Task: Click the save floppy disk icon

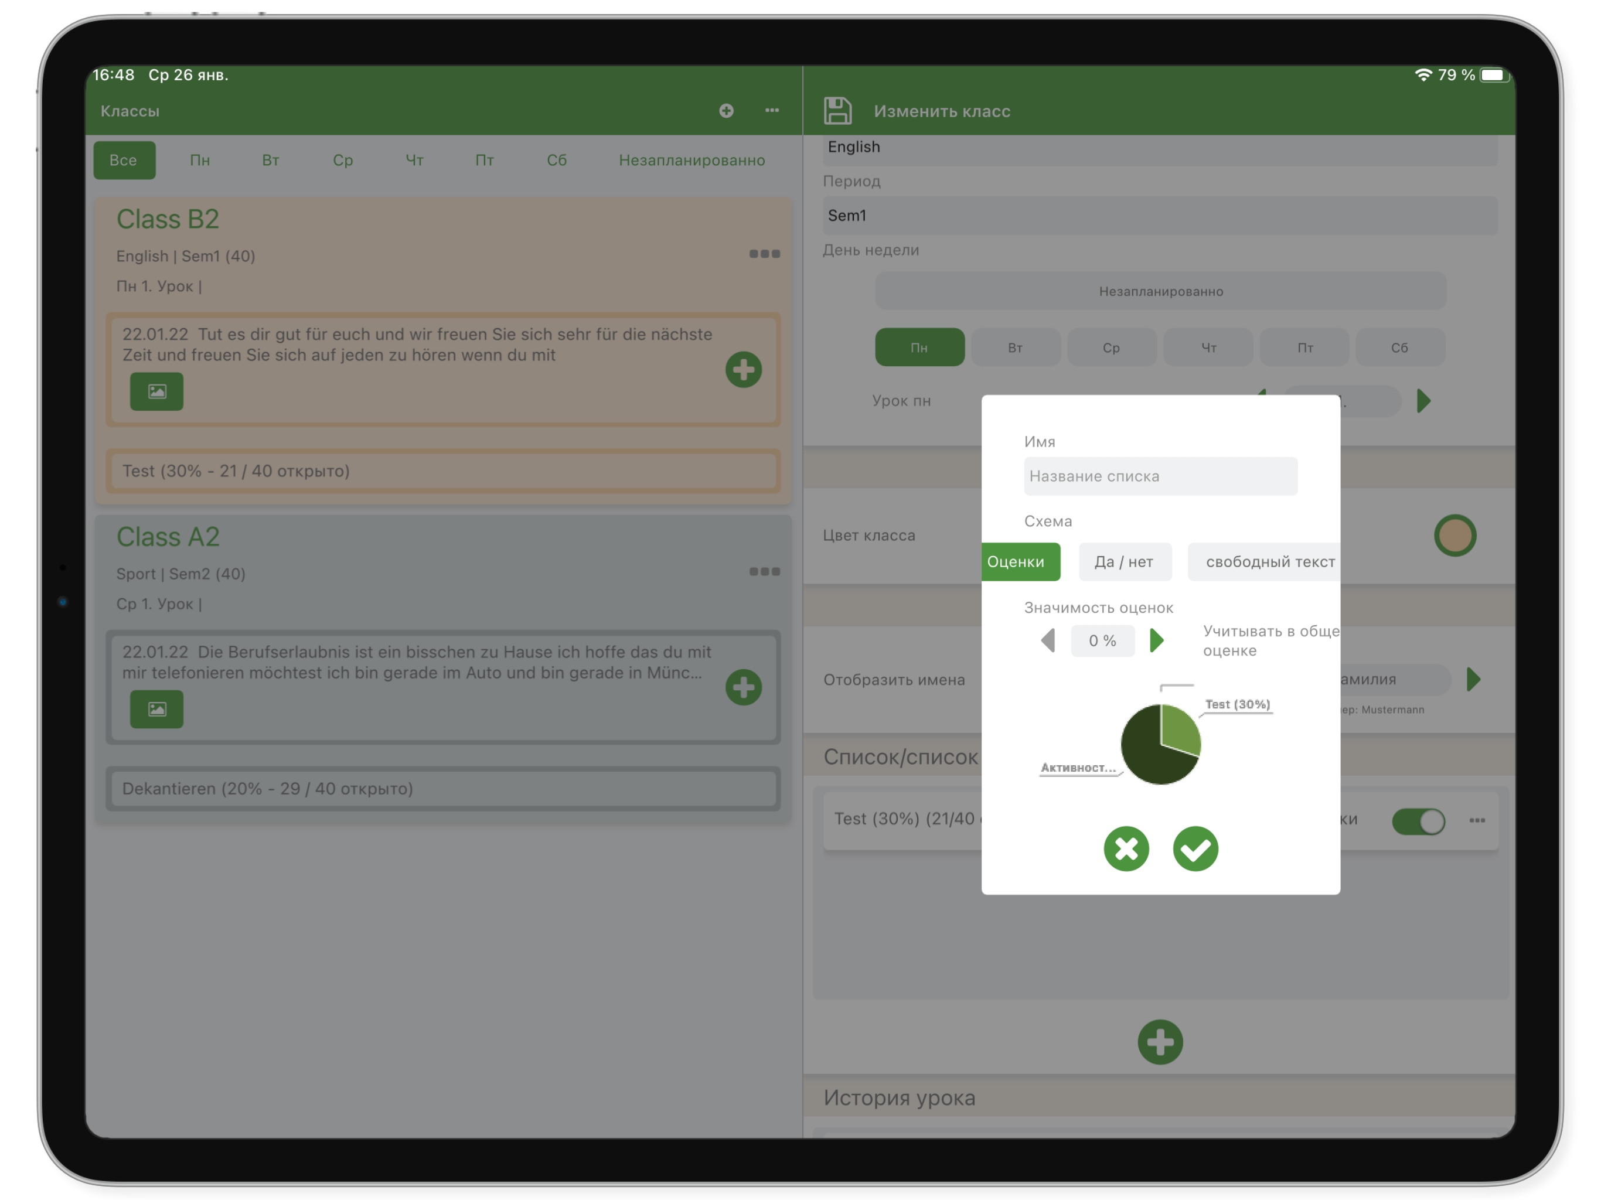Action: [x=837, y=111]
